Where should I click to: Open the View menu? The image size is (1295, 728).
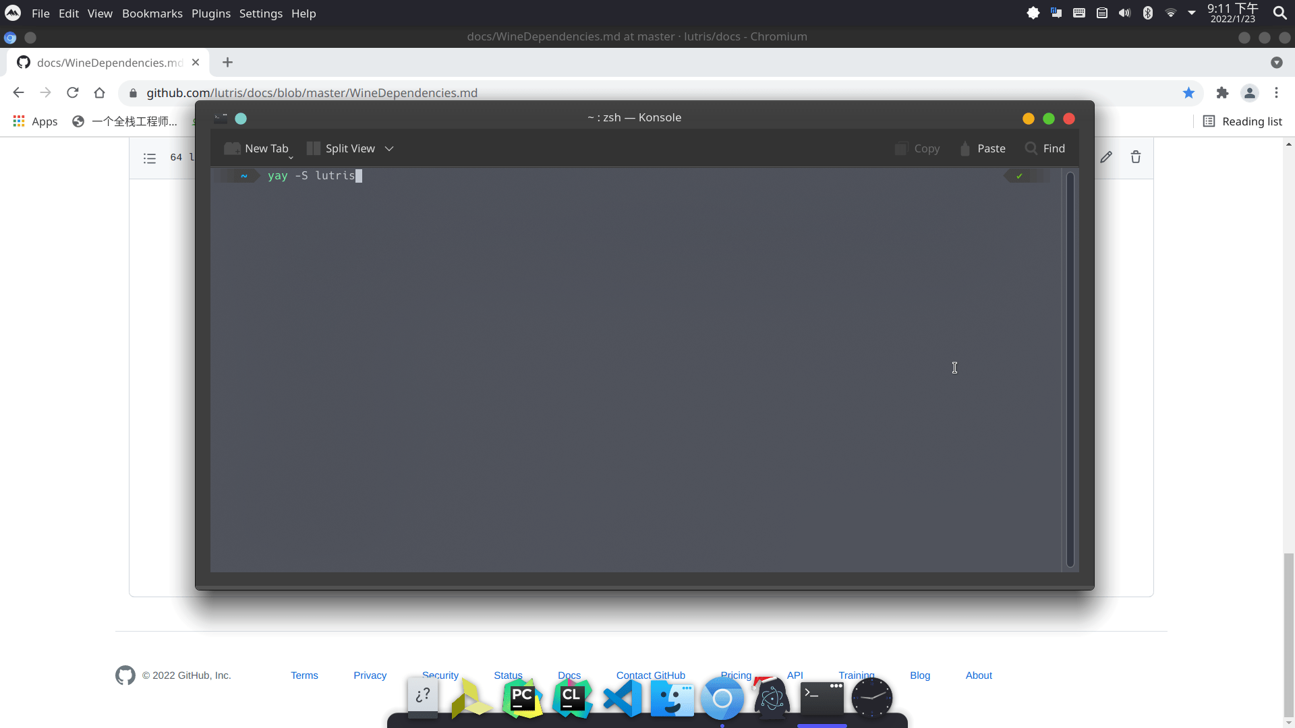(100, 13)
